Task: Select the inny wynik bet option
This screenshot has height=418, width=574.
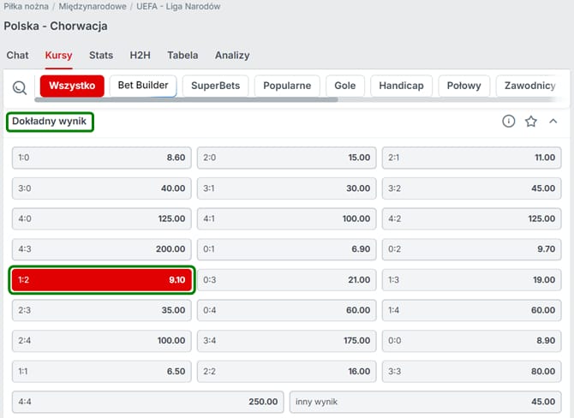Action: 425,402
